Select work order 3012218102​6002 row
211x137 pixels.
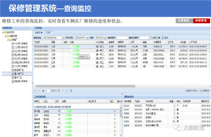(122, 46)
